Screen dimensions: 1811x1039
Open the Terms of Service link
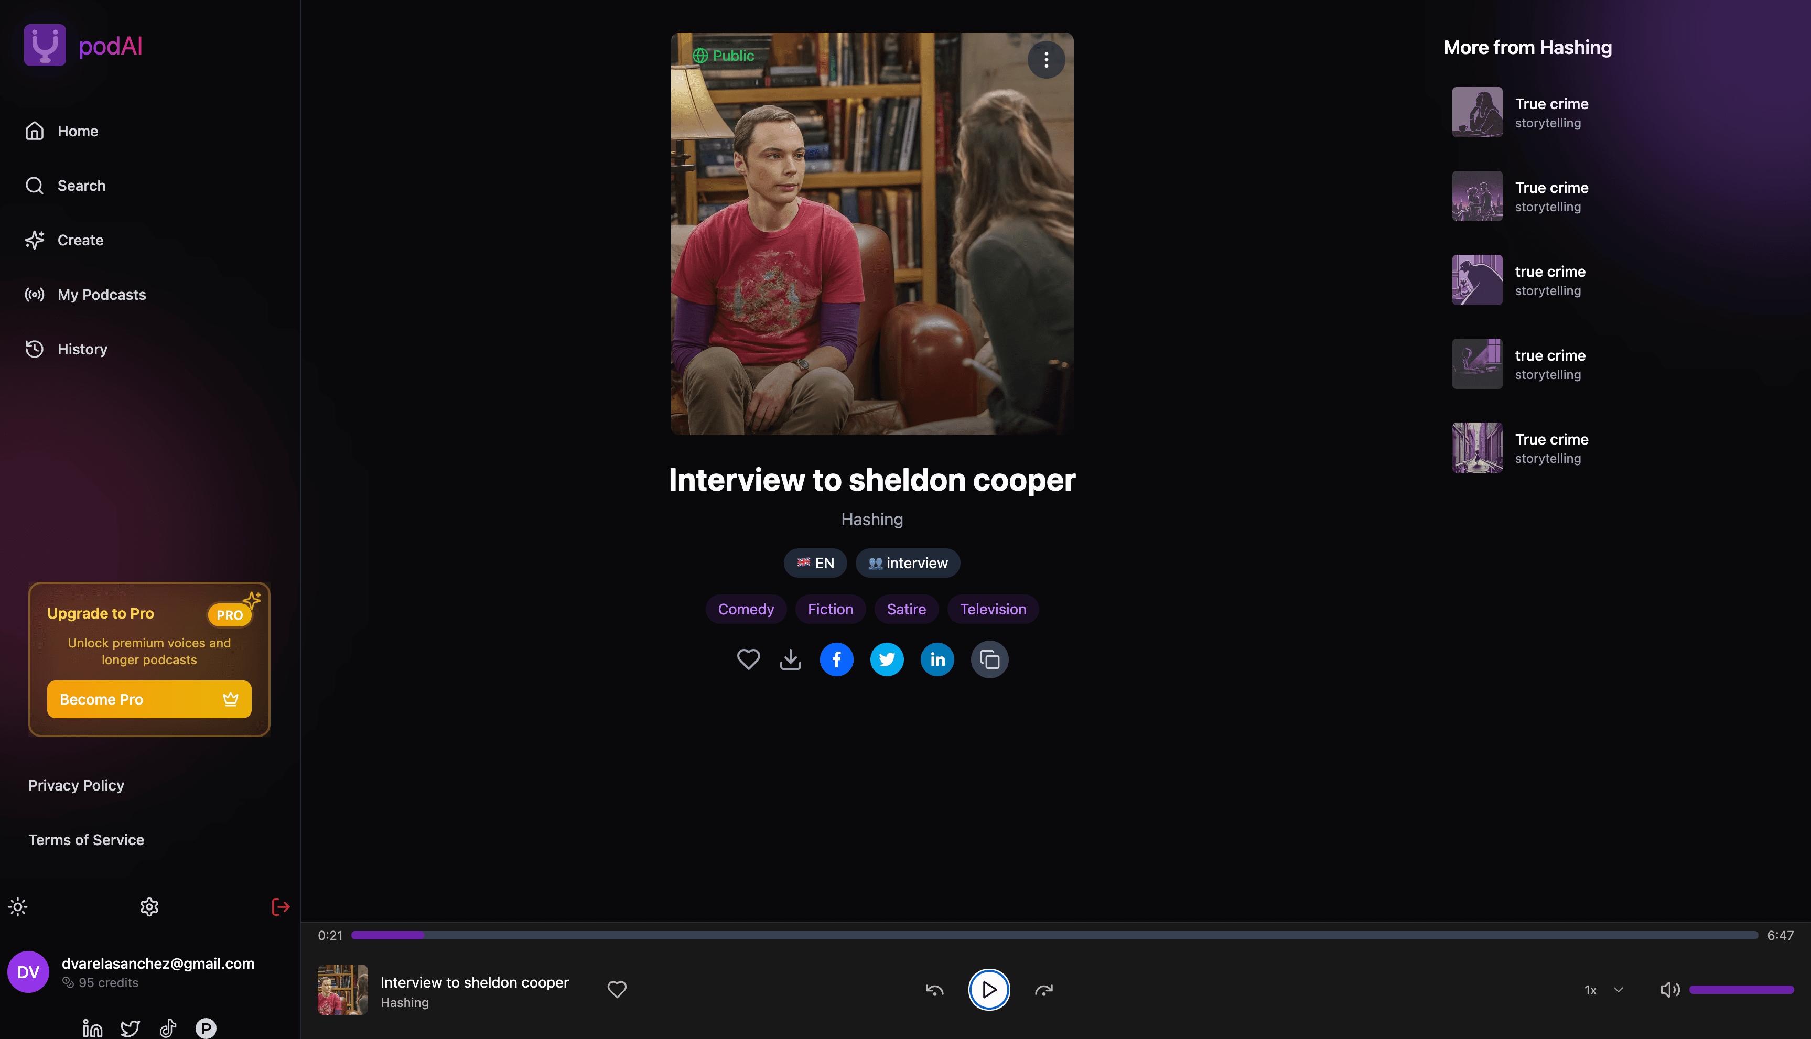click(87, 840)
